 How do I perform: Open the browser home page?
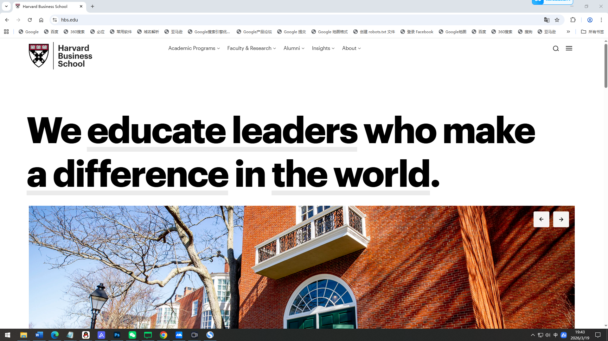(41, 20)
